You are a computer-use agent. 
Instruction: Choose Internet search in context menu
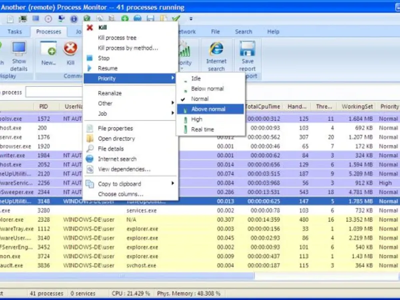click(x=130, y=159)
